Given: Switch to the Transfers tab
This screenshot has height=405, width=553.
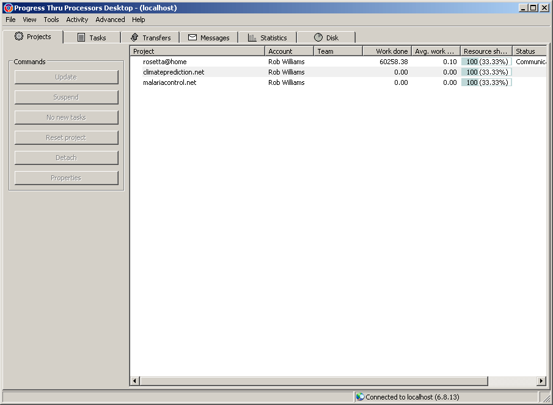Looking at the screenshot, I should 150,37.
